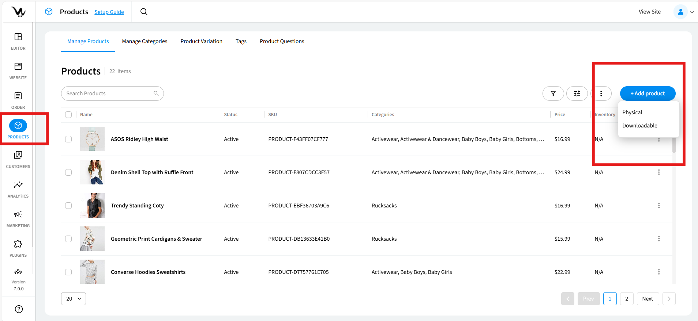Open the Editor sidebar icon
This screenshot has height=321, width=698.
[18, 37]
